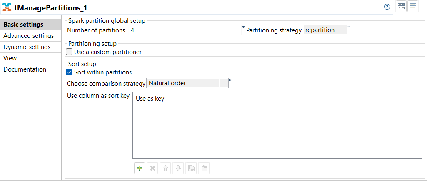427x181 pixels.
Task: Click the remove row X button
Action: [152, 168]
